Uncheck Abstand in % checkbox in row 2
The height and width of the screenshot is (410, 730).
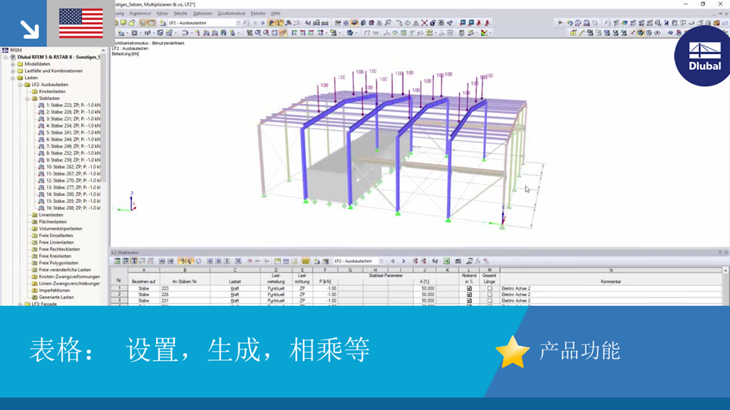tap(469, 295)
